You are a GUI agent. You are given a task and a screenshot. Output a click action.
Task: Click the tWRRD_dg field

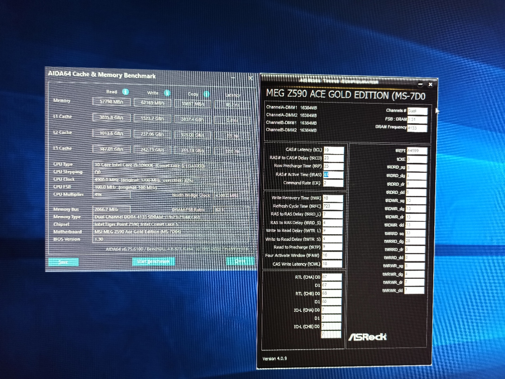[x=415, y=241]
